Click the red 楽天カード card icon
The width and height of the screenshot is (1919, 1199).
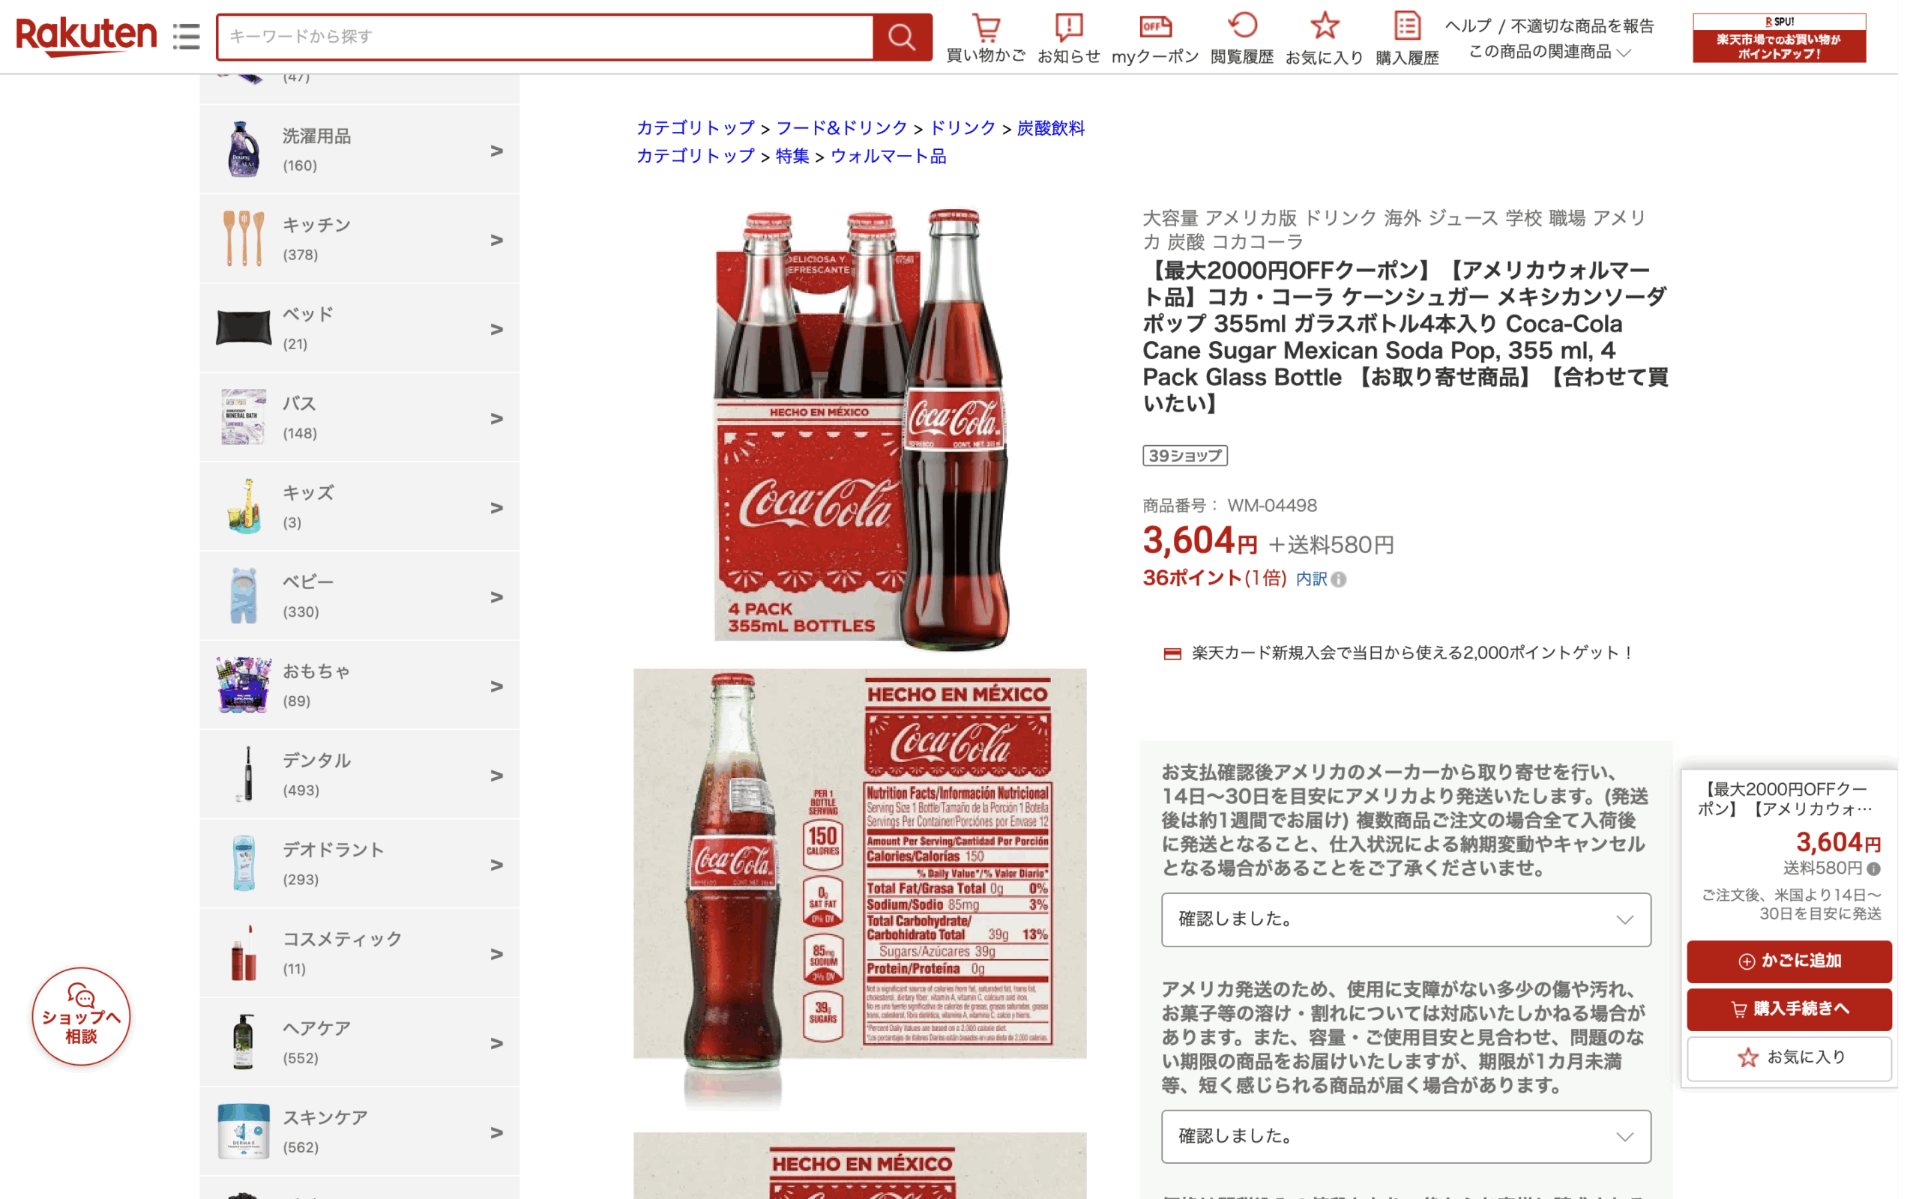point(1172,654)
